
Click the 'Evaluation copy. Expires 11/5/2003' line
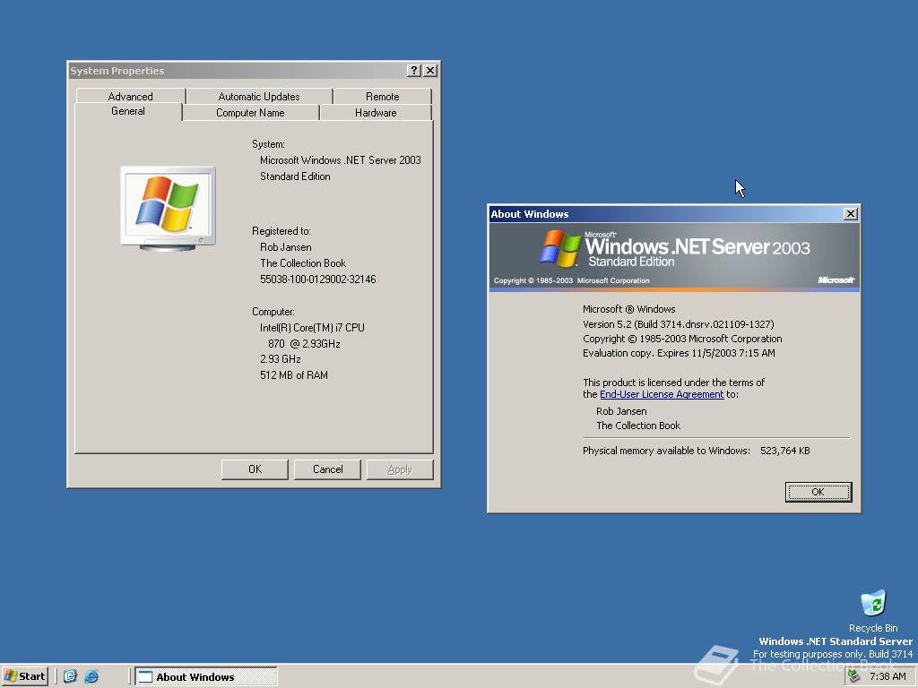[x=679, y=353]
